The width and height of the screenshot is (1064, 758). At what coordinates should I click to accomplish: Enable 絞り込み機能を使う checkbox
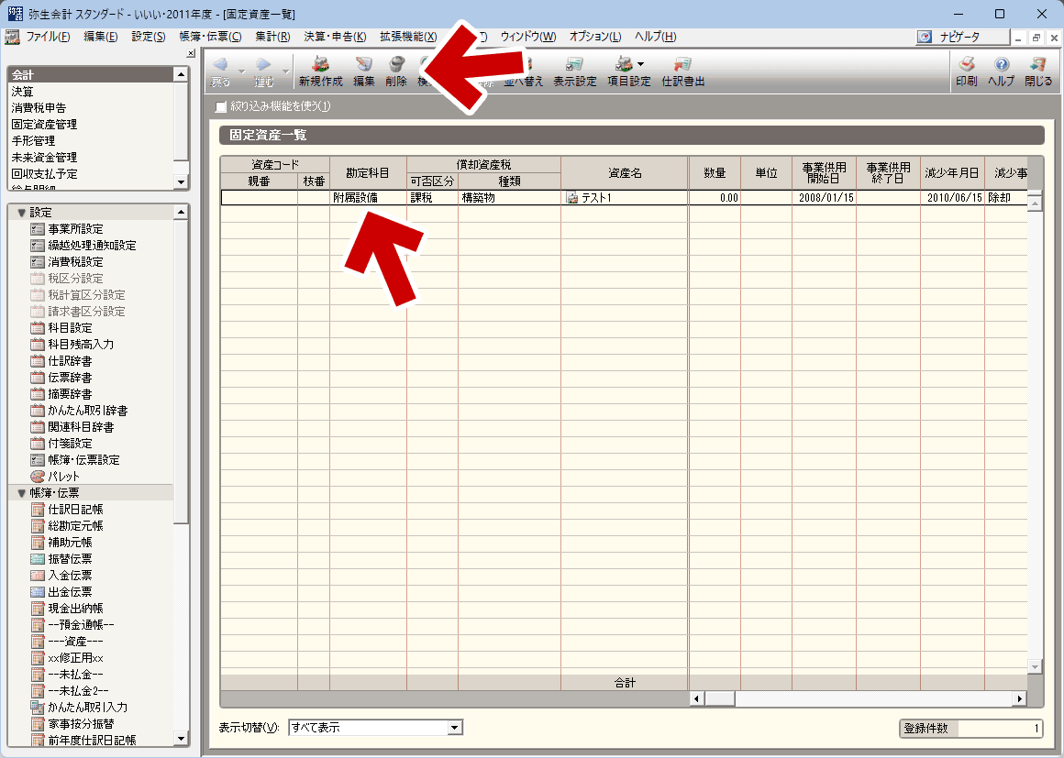pos(220,107)
